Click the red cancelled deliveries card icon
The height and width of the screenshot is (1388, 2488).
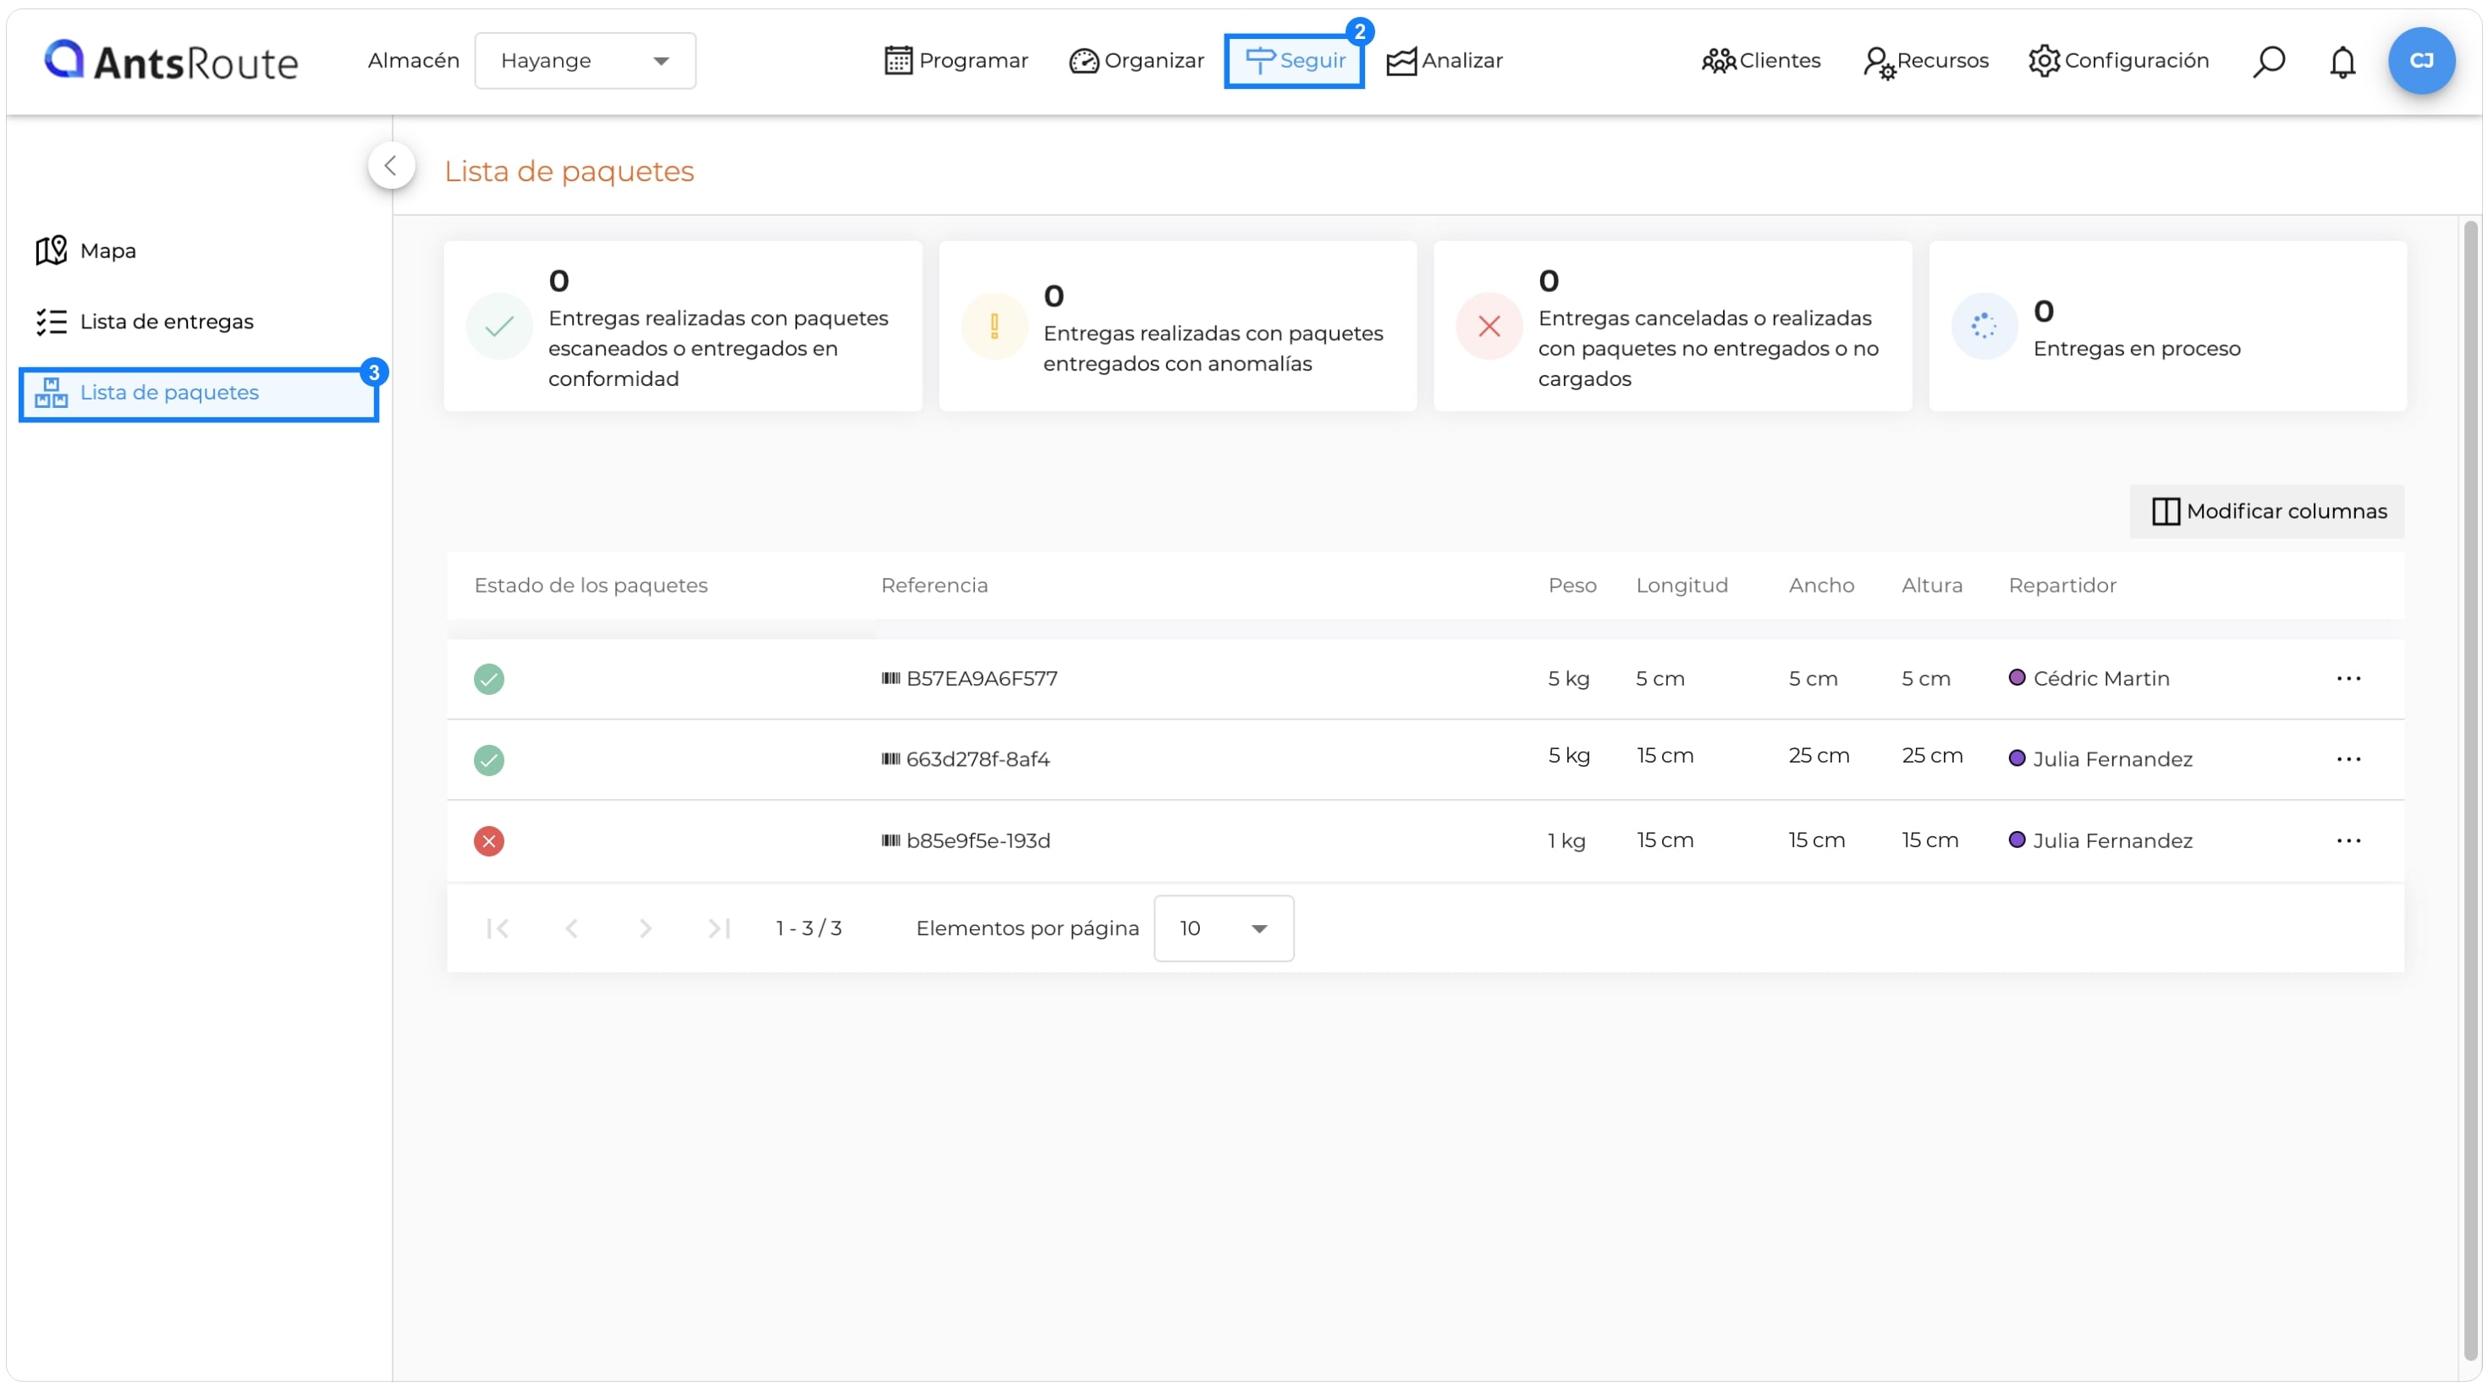[x=1489, y=327]
